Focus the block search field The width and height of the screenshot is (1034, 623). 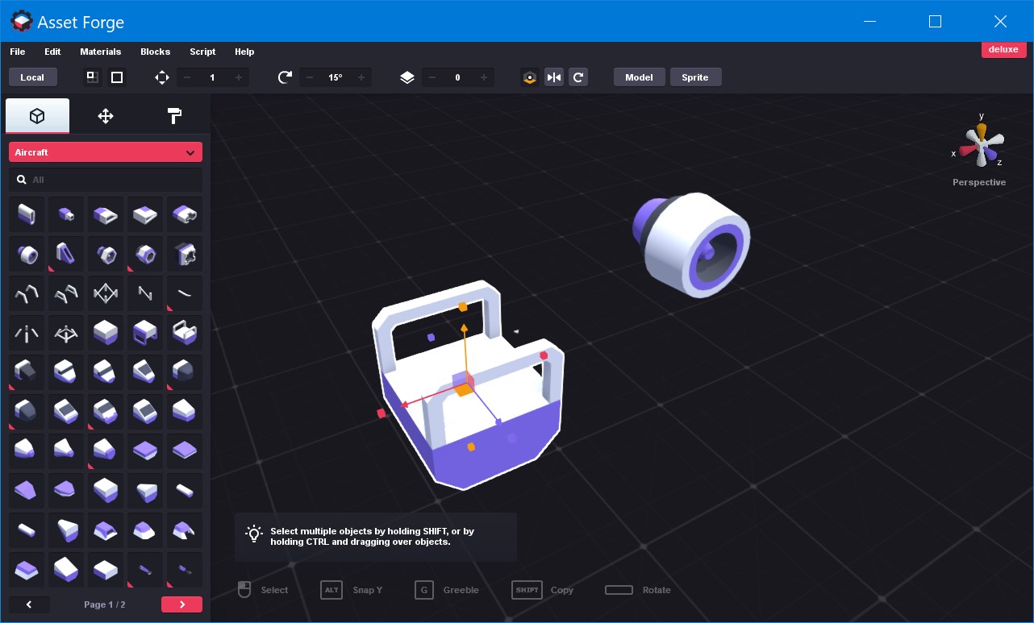click(106, 180)
